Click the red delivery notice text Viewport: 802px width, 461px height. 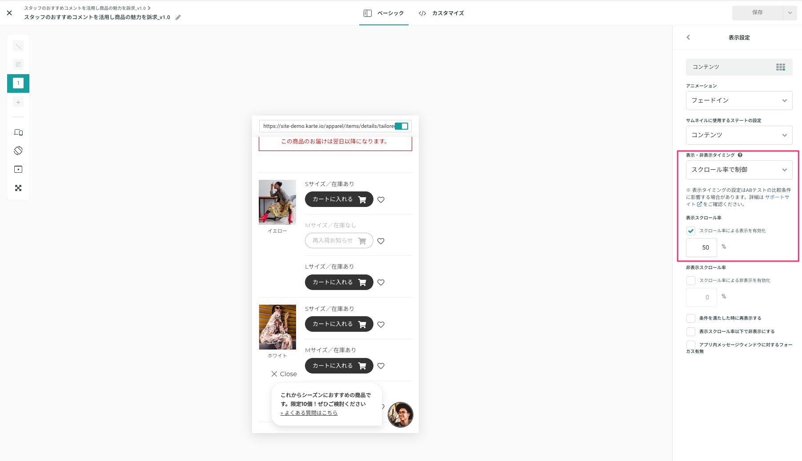(x=334, y=142)
